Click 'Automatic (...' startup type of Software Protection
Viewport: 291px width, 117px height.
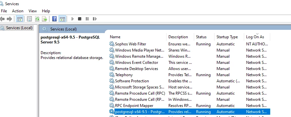[x=228, y=81]
